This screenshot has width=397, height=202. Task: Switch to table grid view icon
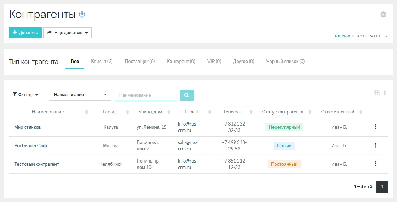[x=376, y=93]
